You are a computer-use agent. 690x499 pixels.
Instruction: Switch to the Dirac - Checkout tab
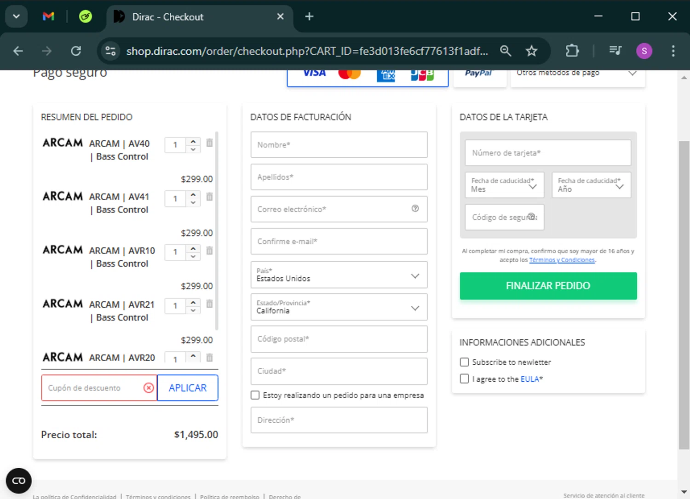(x=200, y=17)
